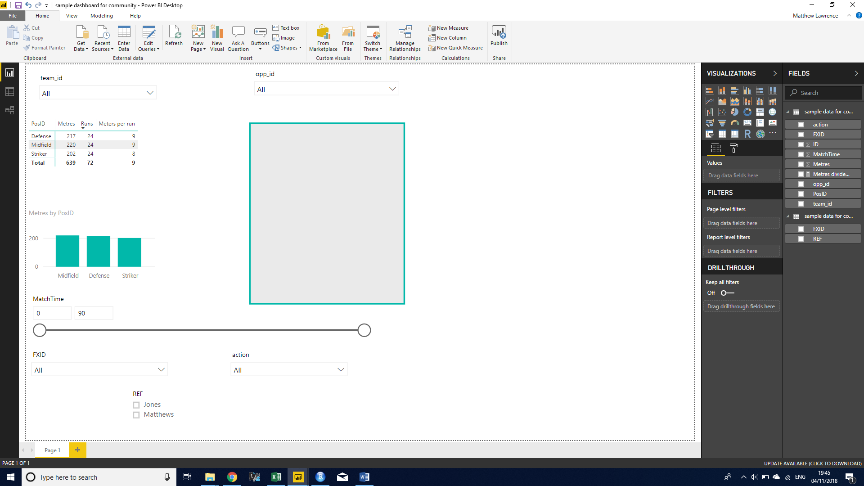Choose the slicer visualization icon
Viewport: 864px width, 486px height.
(710, 134)
